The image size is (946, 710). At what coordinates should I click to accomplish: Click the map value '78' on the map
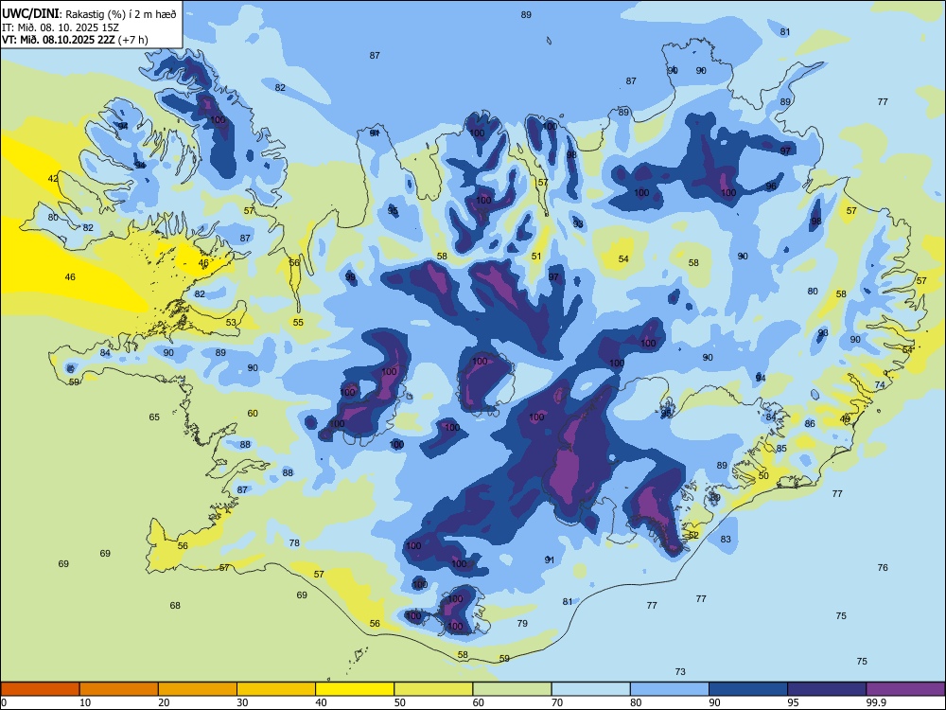click(294, 542)
